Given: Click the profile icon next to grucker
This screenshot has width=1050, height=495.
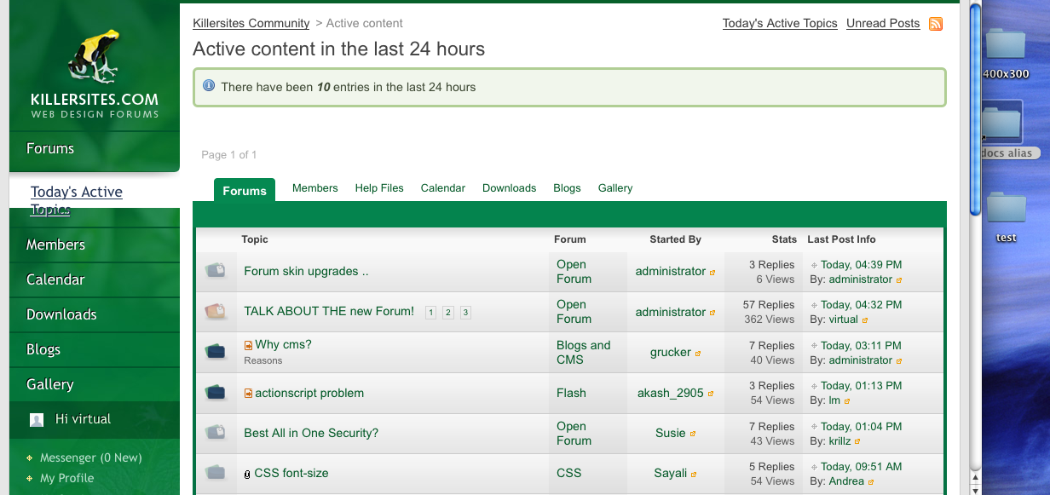Looking at the screenshot, I should pos(698,353).
